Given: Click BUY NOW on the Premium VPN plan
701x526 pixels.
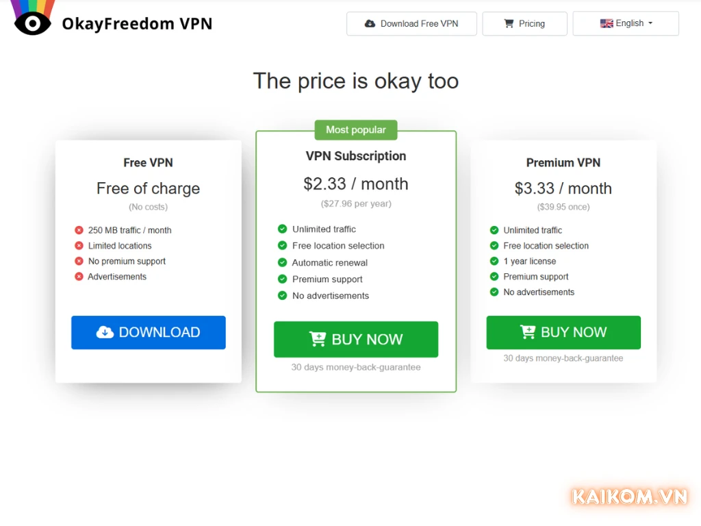Looking at the screenshot, I should click(563, 332).
